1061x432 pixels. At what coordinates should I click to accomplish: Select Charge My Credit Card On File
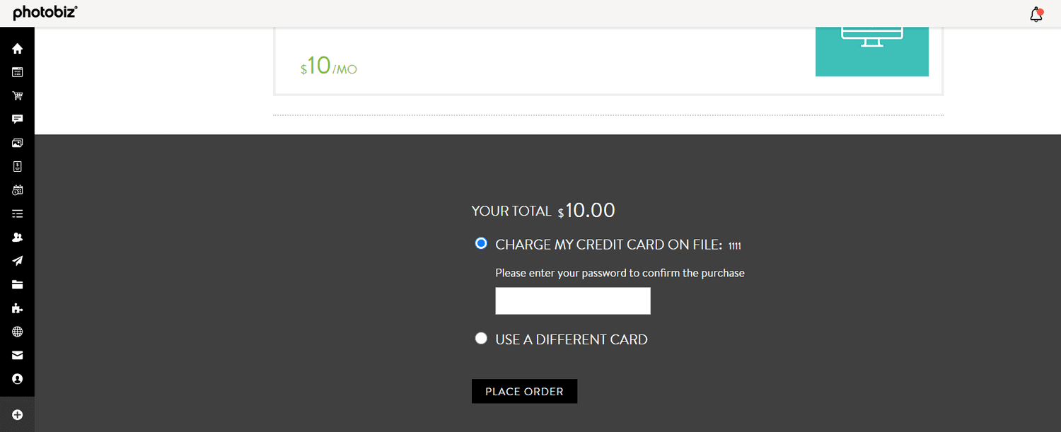coord(481,244)
